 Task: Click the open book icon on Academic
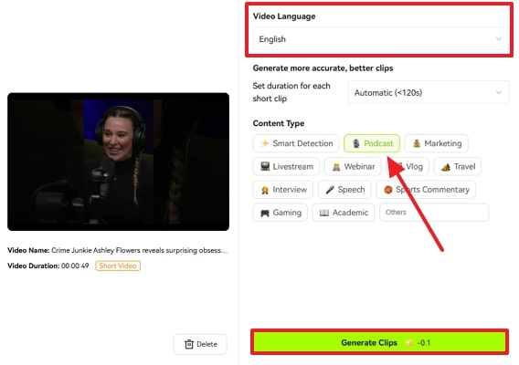coord(324,213)
